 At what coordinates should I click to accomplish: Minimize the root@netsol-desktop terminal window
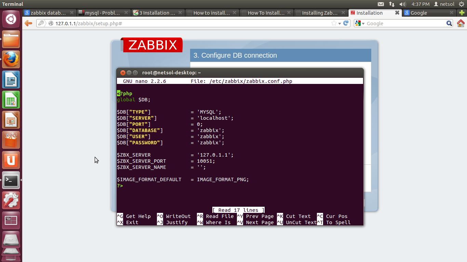[129, 73]
